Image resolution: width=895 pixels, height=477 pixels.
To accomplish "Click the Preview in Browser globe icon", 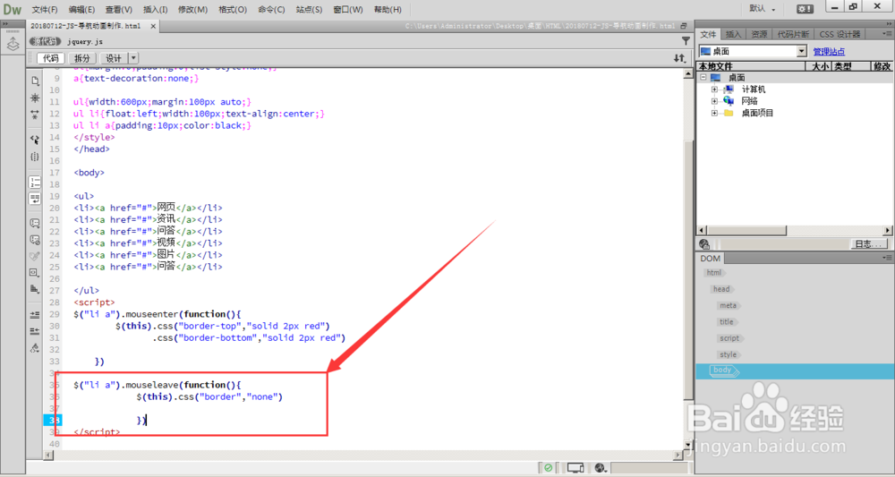I will pyautogui.click(x=600, y=468).
